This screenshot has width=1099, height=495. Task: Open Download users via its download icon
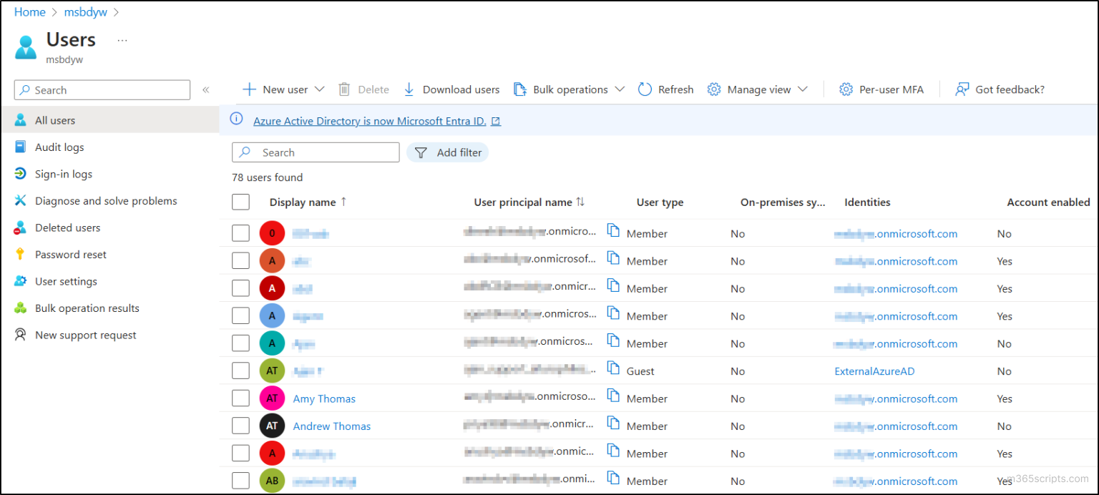point(409,89)
